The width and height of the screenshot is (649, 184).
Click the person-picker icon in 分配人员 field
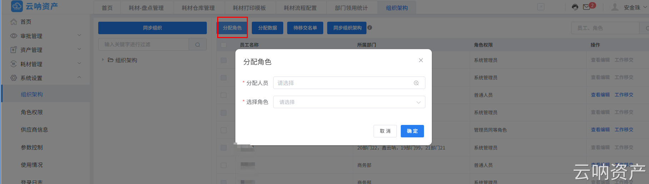pyautogui.click(x=416, y=83)
